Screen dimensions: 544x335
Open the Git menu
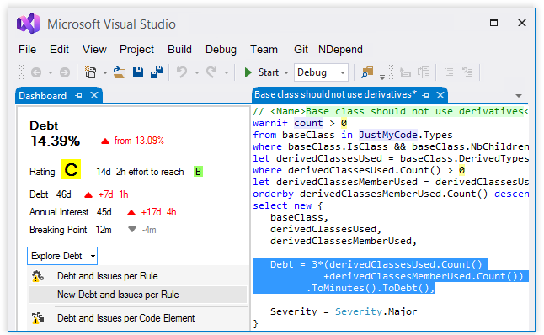click(x=301, y=50)
